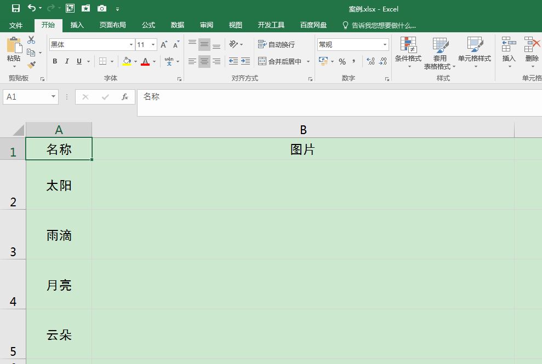Open the Name Box dropdown arrow
Viewport: 542px width, 364px height.
[54, 97]
